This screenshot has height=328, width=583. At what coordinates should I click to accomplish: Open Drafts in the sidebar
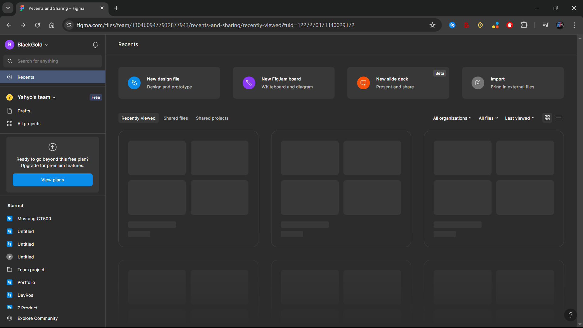pyautogui.click(x=53, y=111)
